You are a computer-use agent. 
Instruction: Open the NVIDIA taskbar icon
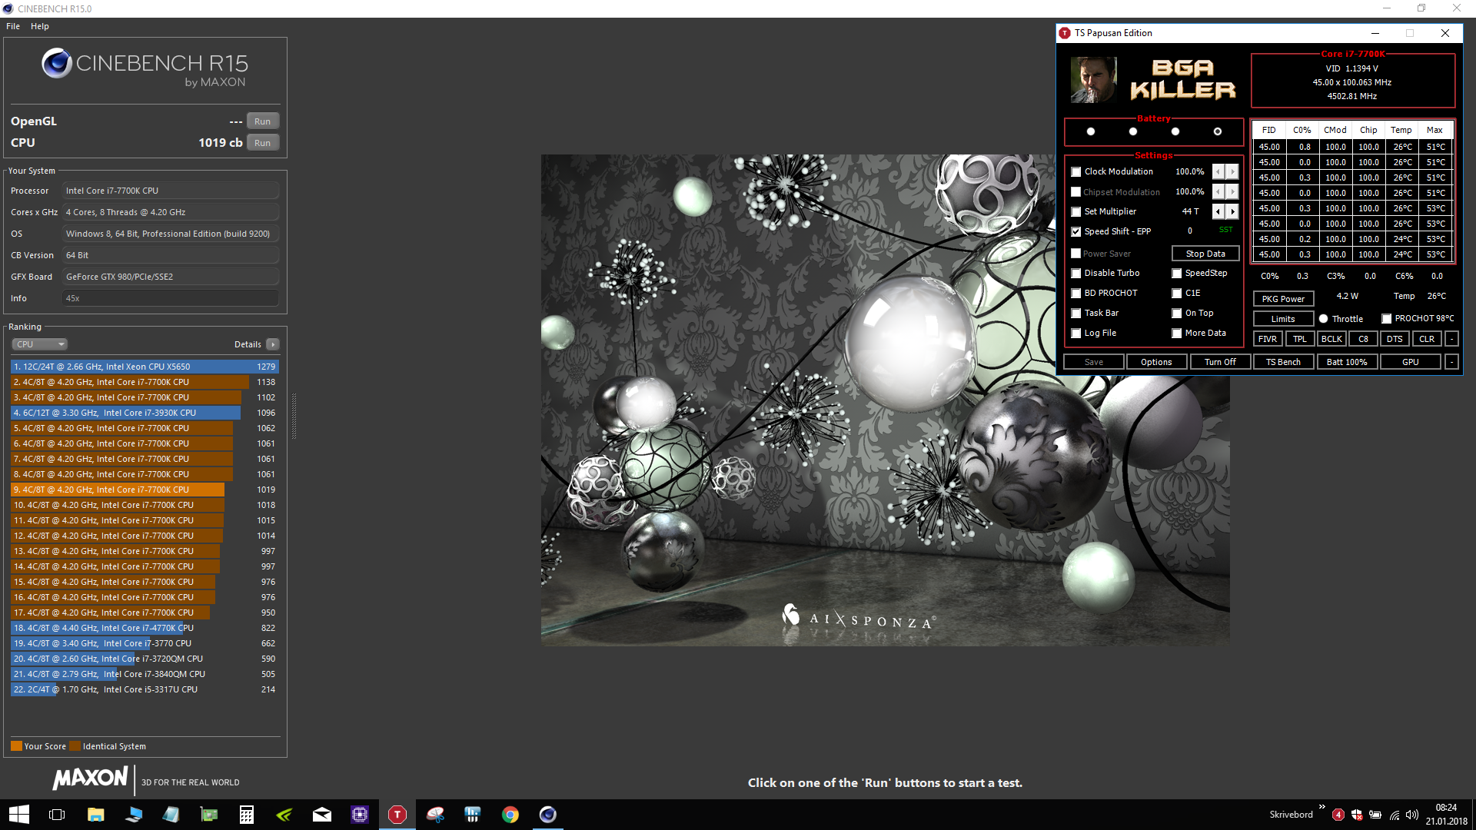(x=284, y=815)
